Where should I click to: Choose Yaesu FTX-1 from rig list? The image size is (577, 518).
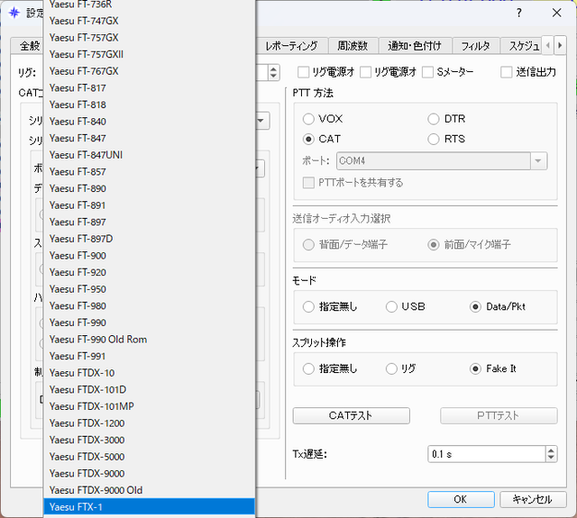[149, 507]
